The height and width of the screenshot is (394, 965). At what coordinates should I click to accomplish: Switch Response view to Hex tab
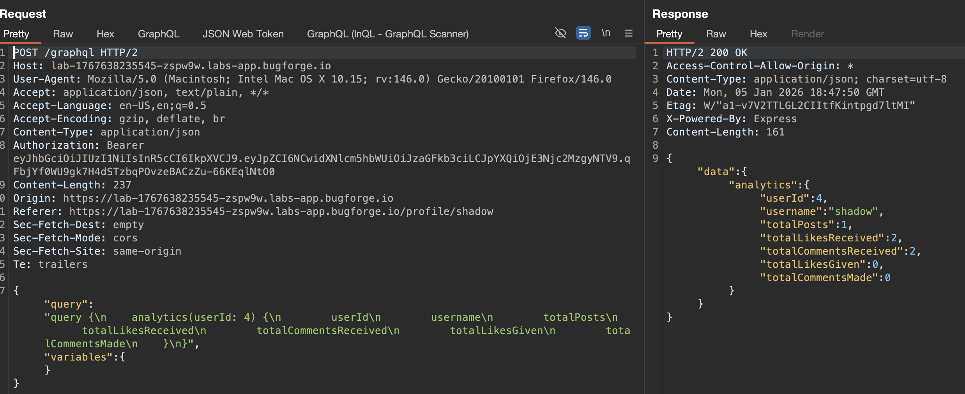758,34
